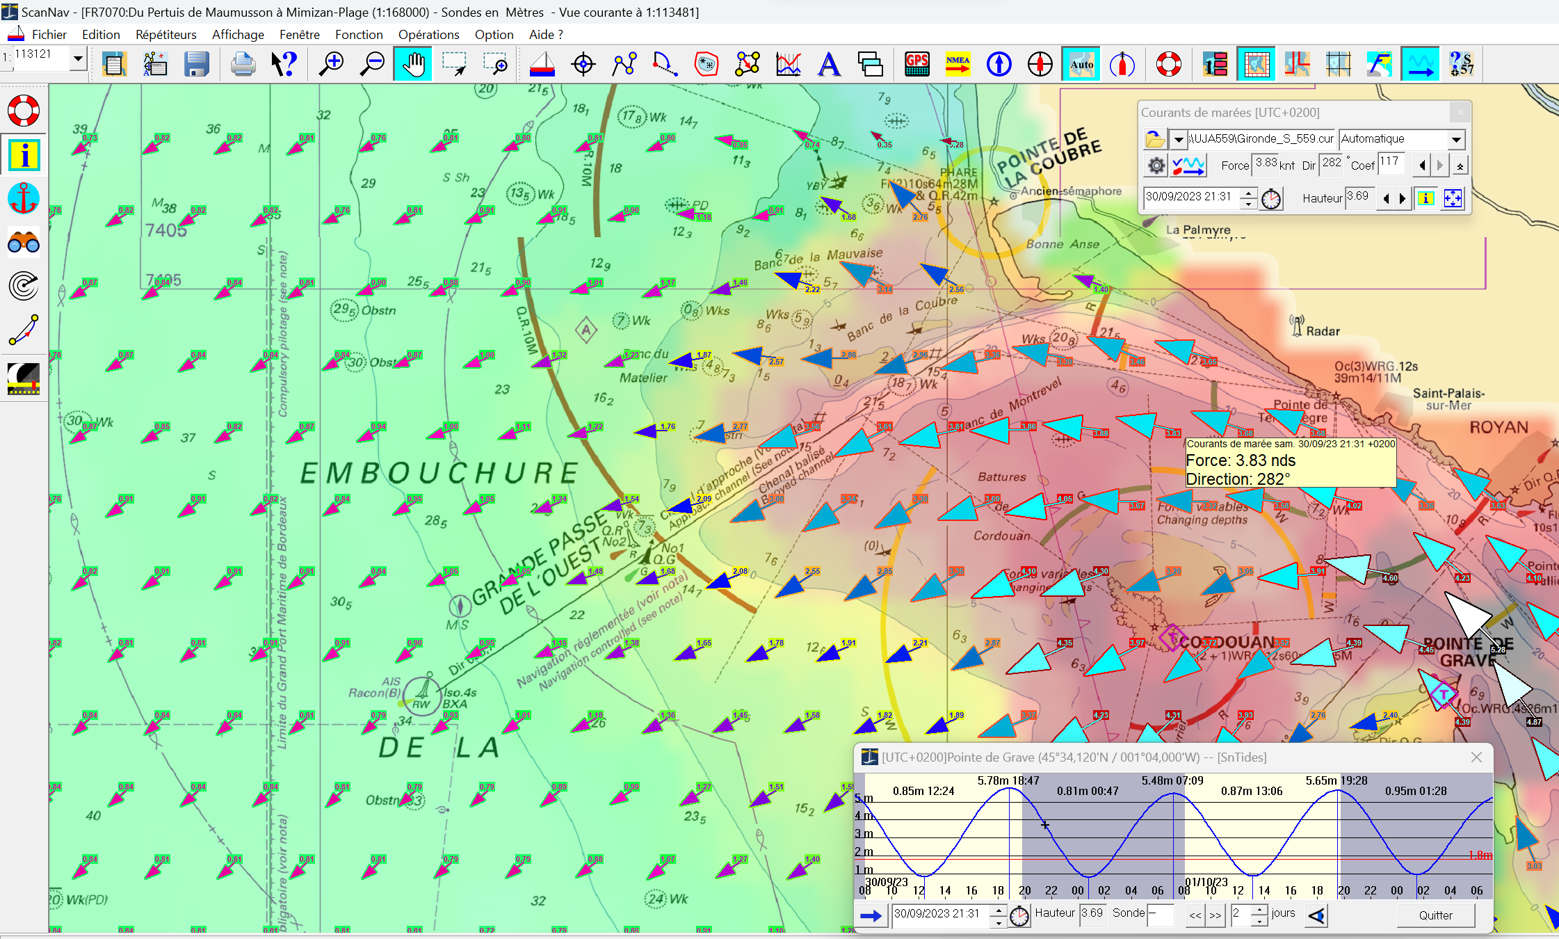1559x939 pixels.
Task: Click the blue north-up arrow circle icon
Action: (999, 64)
